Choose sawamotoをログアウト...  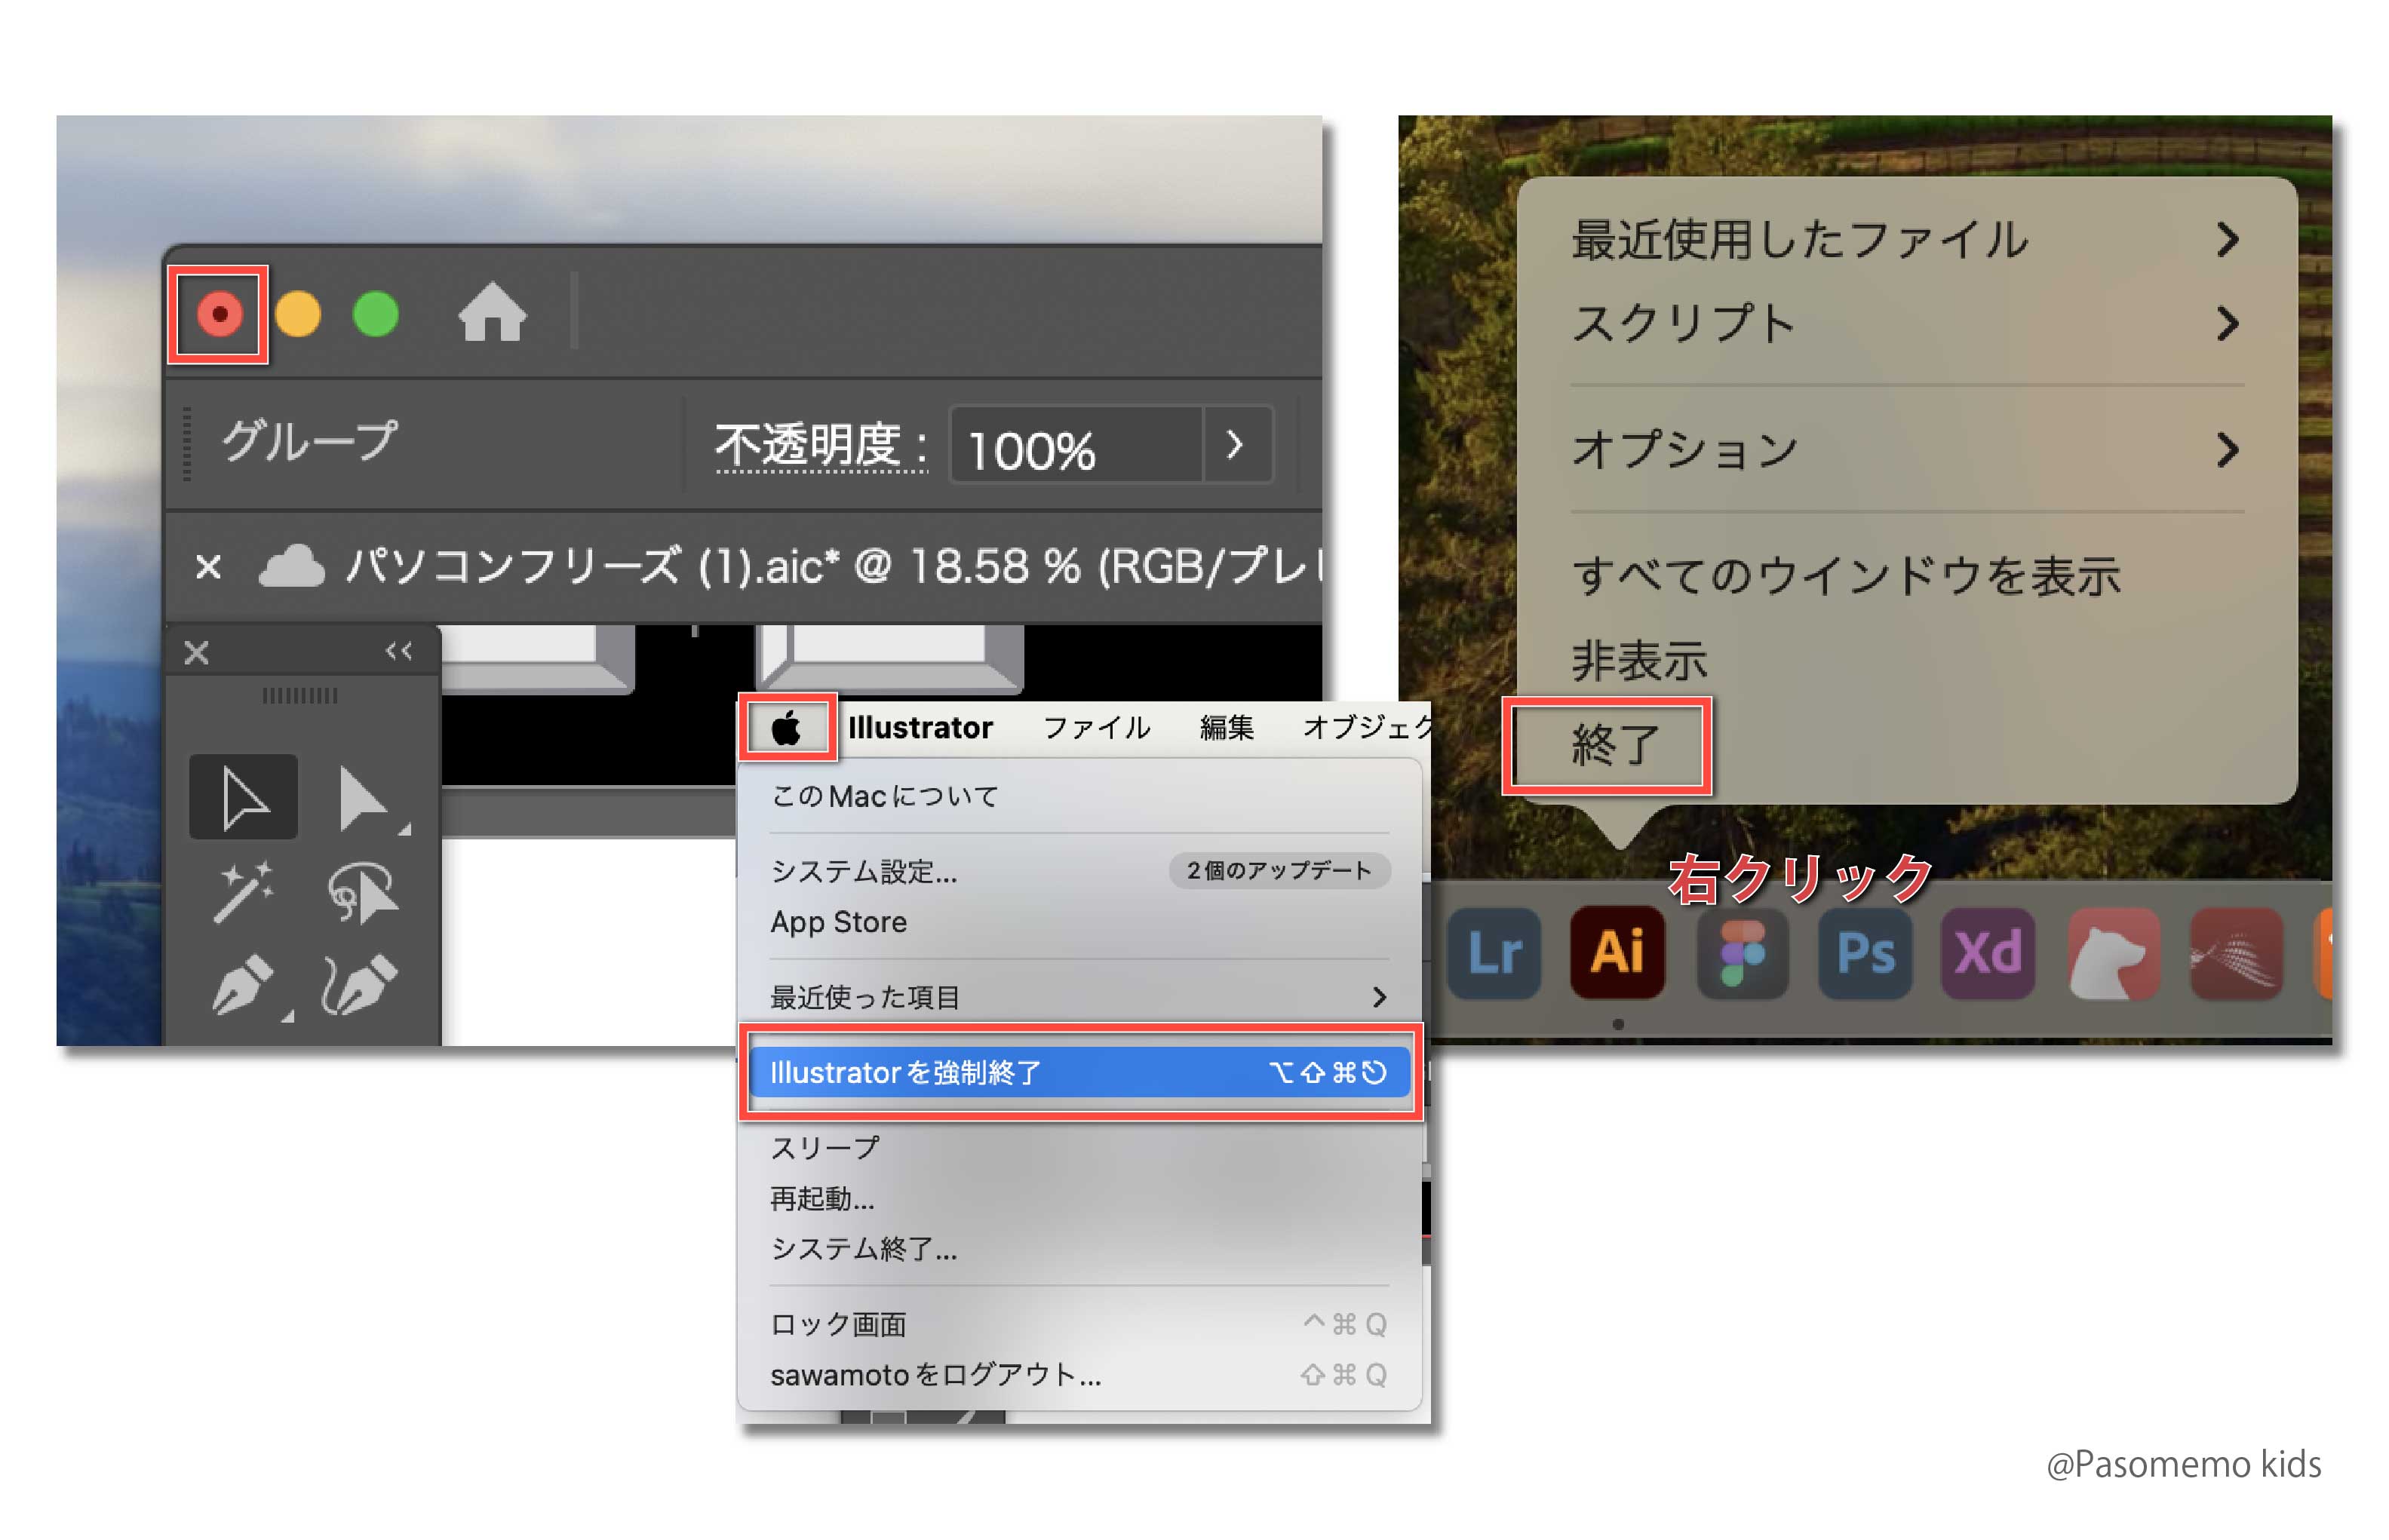point(1079,1375)
